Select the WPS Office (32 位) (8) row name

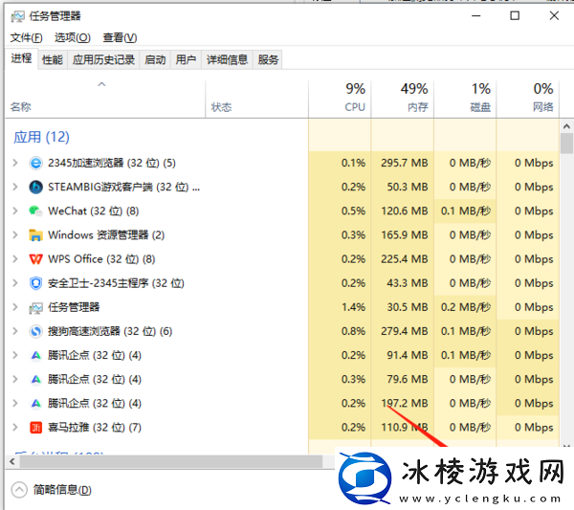(101, 259)
